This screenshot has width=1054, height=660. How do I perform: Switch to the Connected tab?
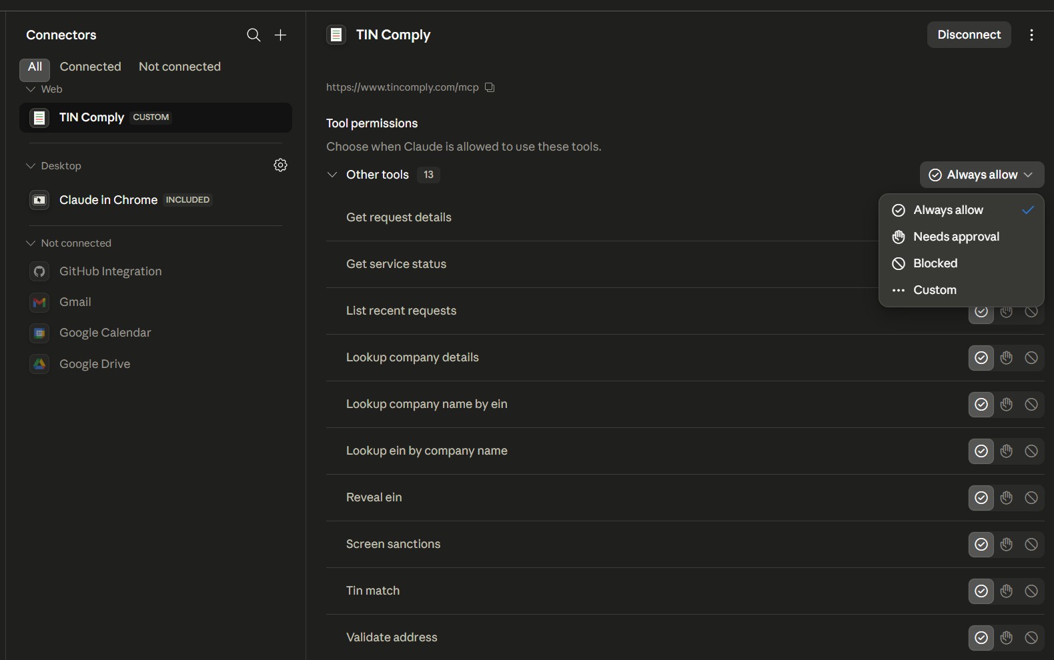pos(91,67)
